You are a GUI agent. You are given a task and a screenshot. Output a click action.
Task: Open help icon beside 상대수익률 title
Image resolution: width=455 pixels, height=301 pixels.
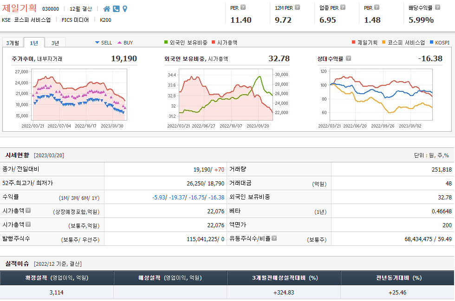(349, 58)
